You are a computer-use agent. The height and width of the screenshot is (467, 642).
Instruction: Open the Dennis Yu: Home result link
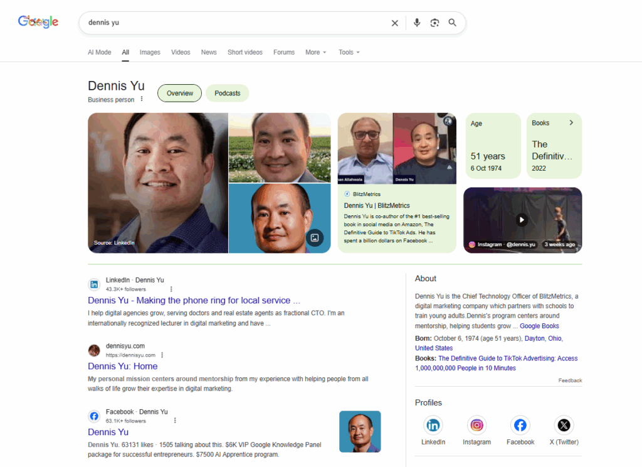[123, 366]
